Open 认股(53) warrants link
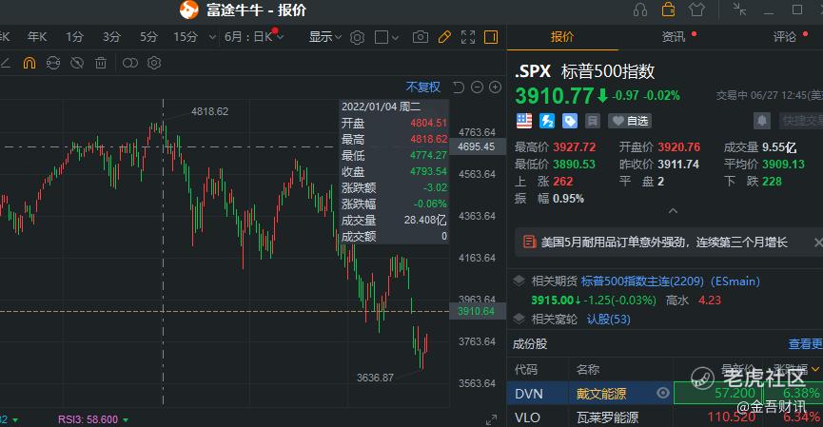Screen dimensions: 823x427 click(608, 319)
